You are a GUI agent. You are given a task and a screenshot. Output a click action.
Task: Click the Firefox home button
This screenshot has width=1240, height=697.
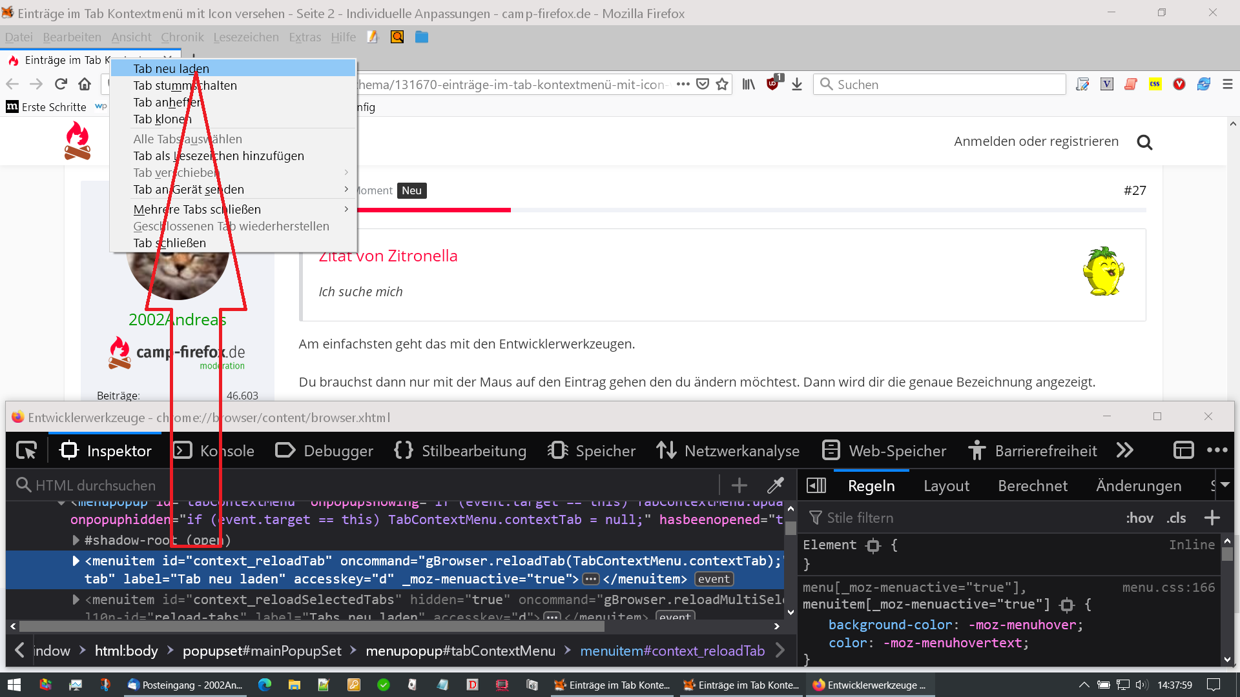point(85,85)
